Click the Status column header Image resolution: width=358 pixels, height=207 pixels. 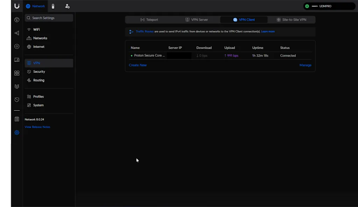(285, 48)
